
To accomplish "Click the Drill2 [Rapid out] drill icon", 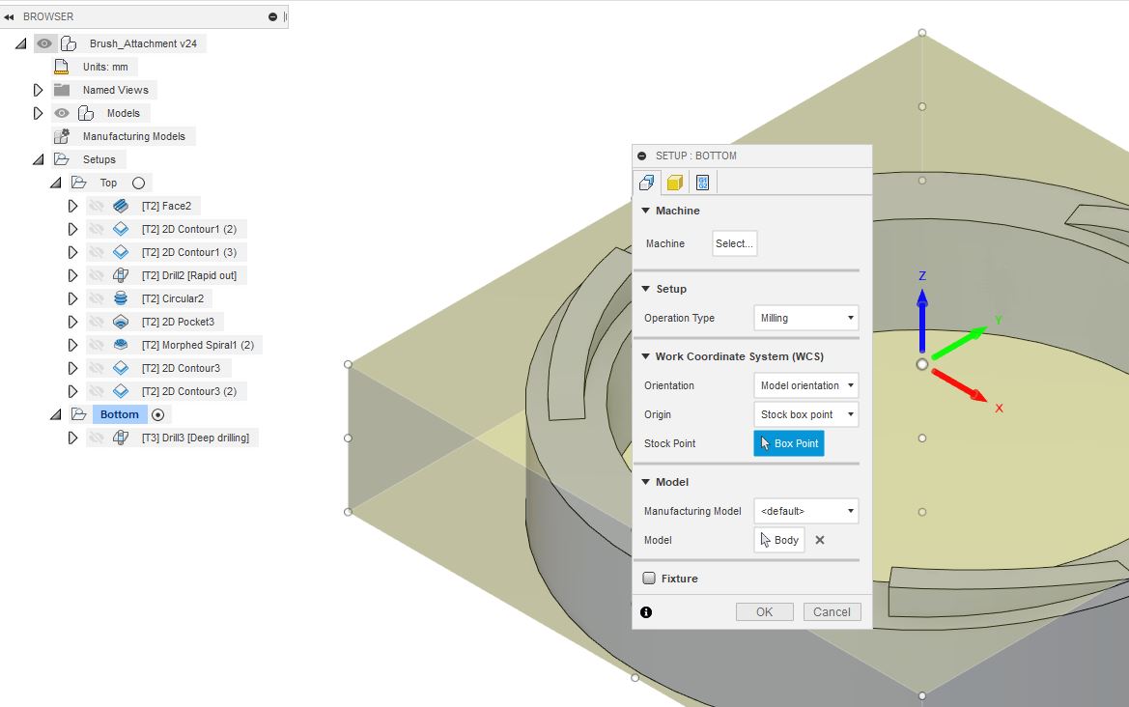I will pyautogui.click(x=121, y=275).
